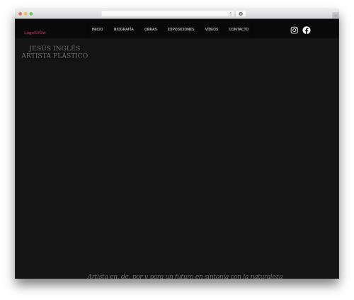Open the Facebook page icon
The image size is (354, 300).
coord(307,30)
